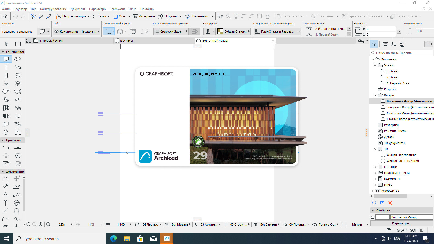434x244 pixels.
Task: Click the Параметры... button
Action: click(x=401, y=223)
